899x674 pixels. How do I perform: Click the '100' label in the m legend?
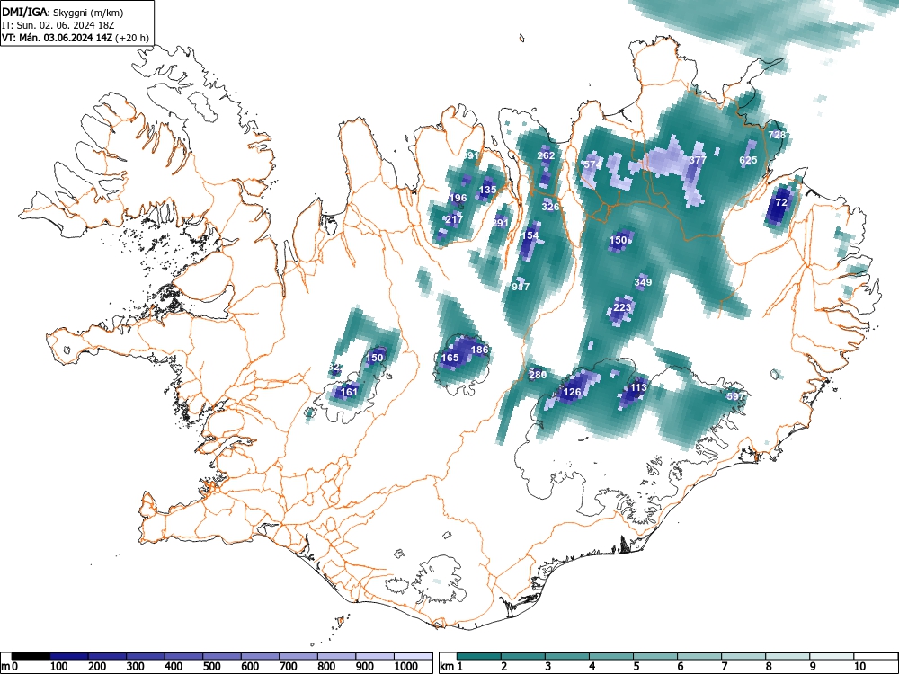59,667
